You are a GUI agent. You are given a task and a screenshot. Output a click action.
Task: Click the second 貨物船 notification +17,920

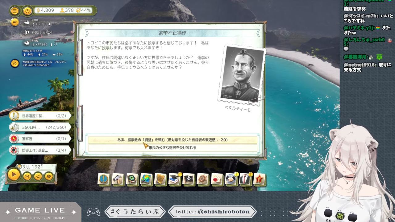(41, 43)
